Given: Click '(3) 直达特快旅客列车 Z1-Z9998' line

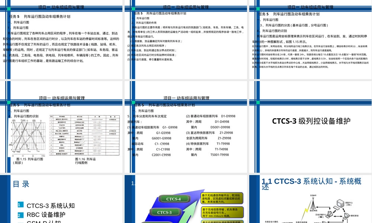Looking at the screenshot, I should coord(209,133).
